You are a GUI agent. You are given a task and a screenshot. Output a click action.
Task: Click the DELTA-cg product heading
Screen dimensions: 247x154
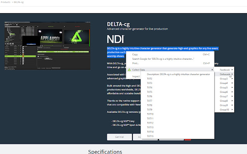[x=118, y=24]
